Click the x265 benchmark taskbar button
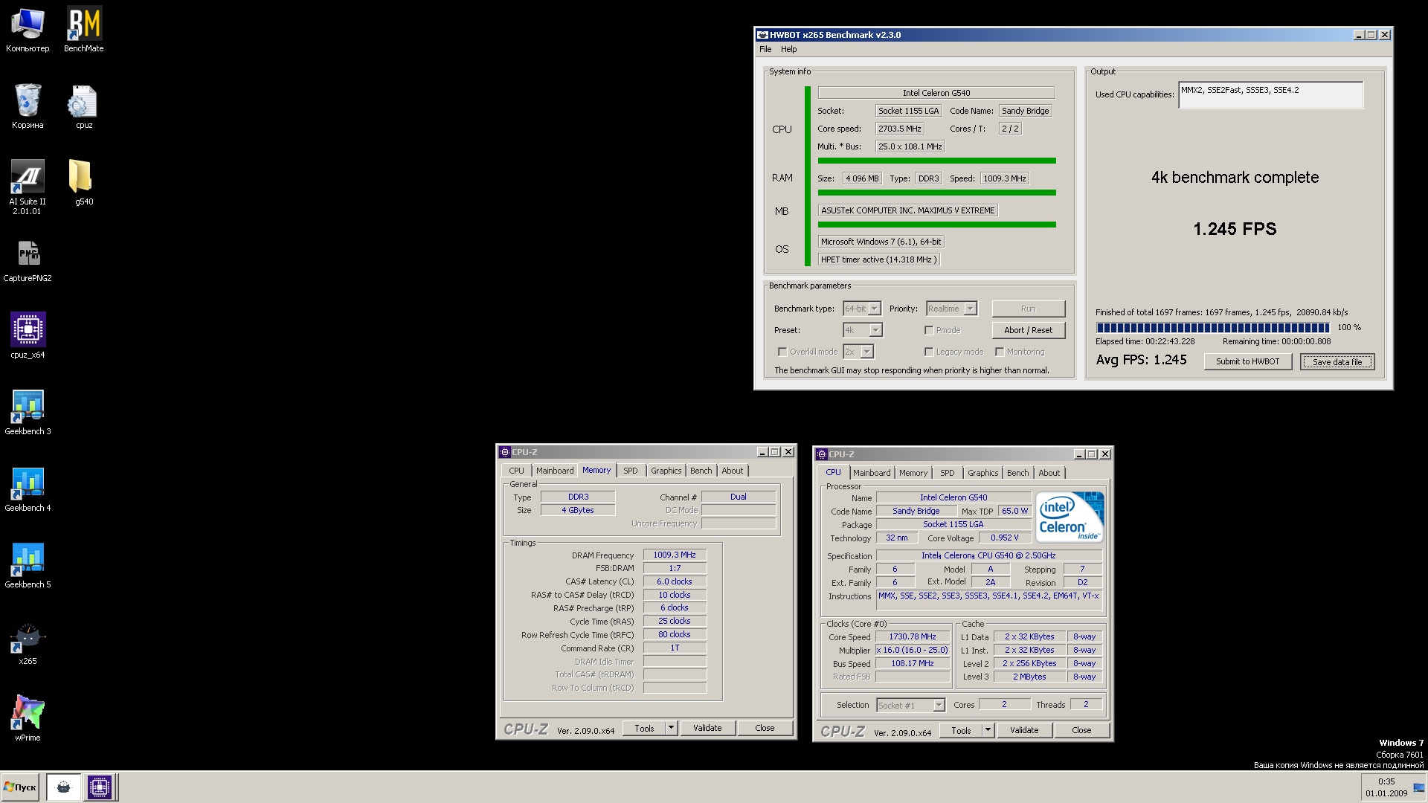Screen dimensions: 1428x803 point(63,787)
